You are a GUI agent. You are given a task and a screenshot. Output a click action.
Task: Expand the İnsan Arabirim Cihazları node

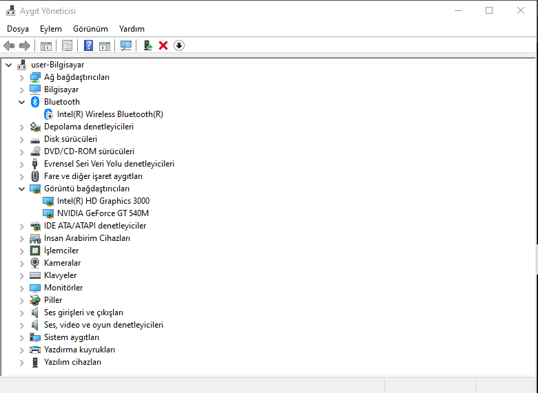tap(21, 239)
